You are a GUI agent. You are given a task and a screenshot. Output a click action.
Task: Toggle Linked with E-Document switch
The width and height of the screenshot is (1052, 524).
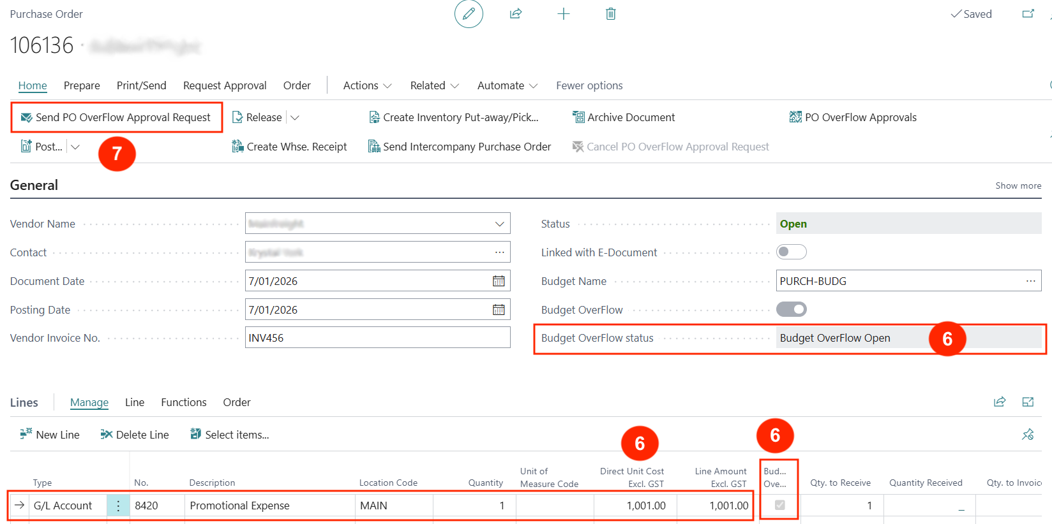tap(791, 252)
